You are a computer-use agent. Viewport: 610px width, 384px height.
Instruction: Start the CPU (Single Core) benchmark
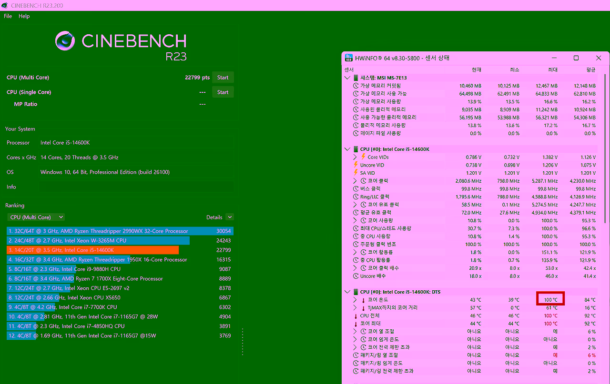(223, 92)
